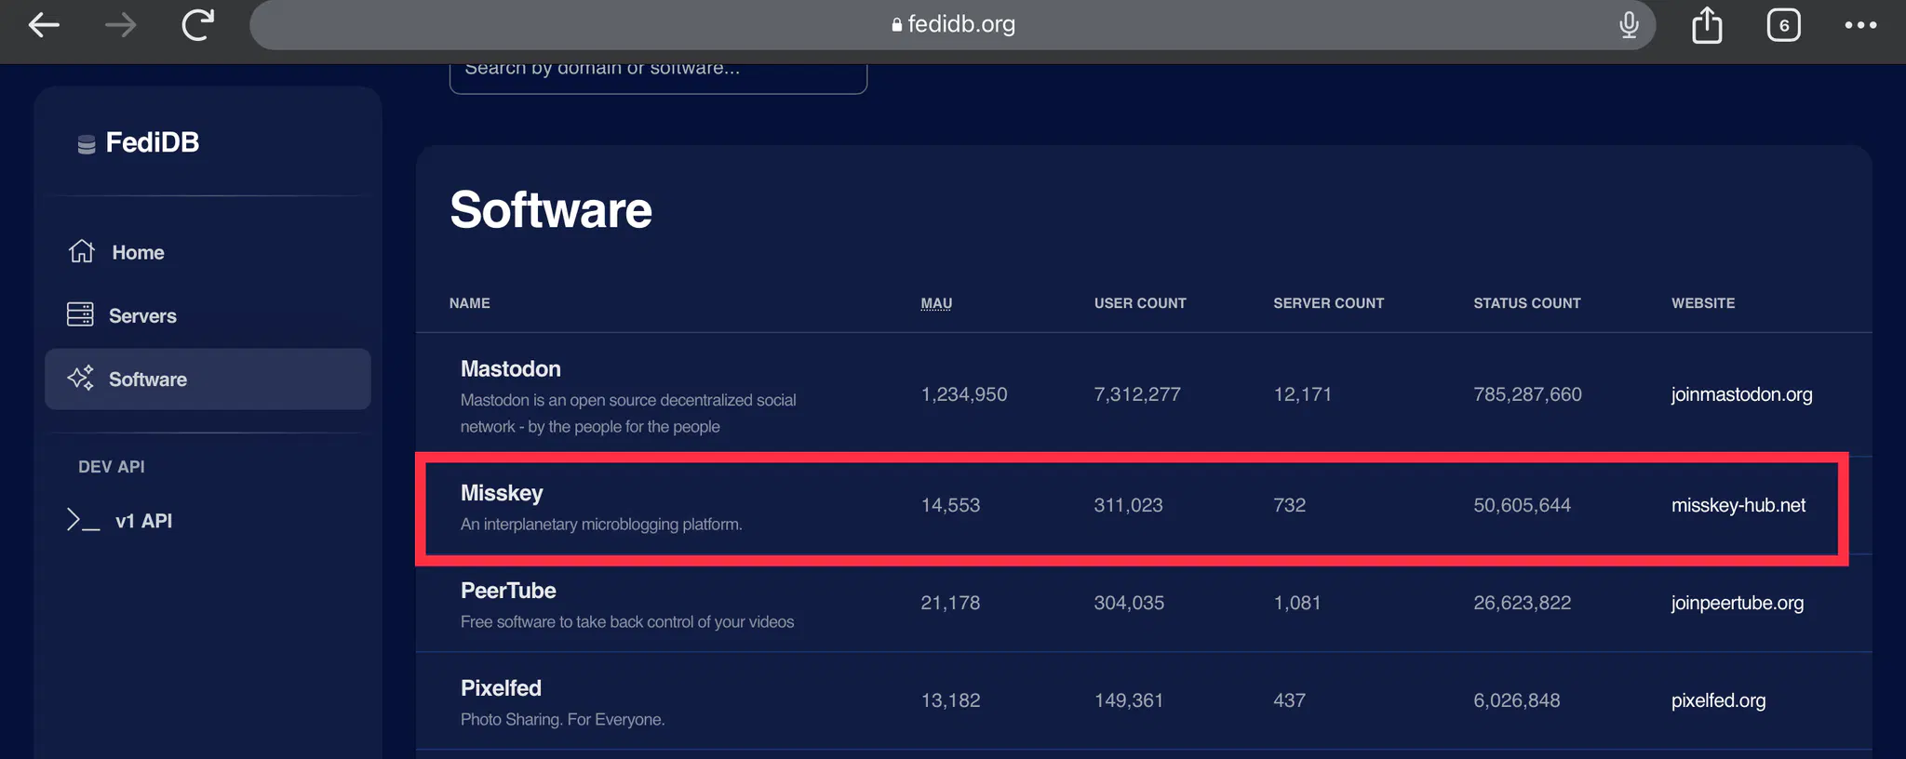This screenshot has height=759, width=1906.
Task: Click the MAU column header
Action: click(x=935, y=303)
